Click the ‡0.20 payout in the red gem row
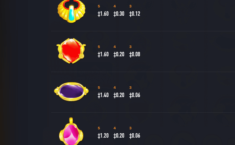 coord(119,54)
